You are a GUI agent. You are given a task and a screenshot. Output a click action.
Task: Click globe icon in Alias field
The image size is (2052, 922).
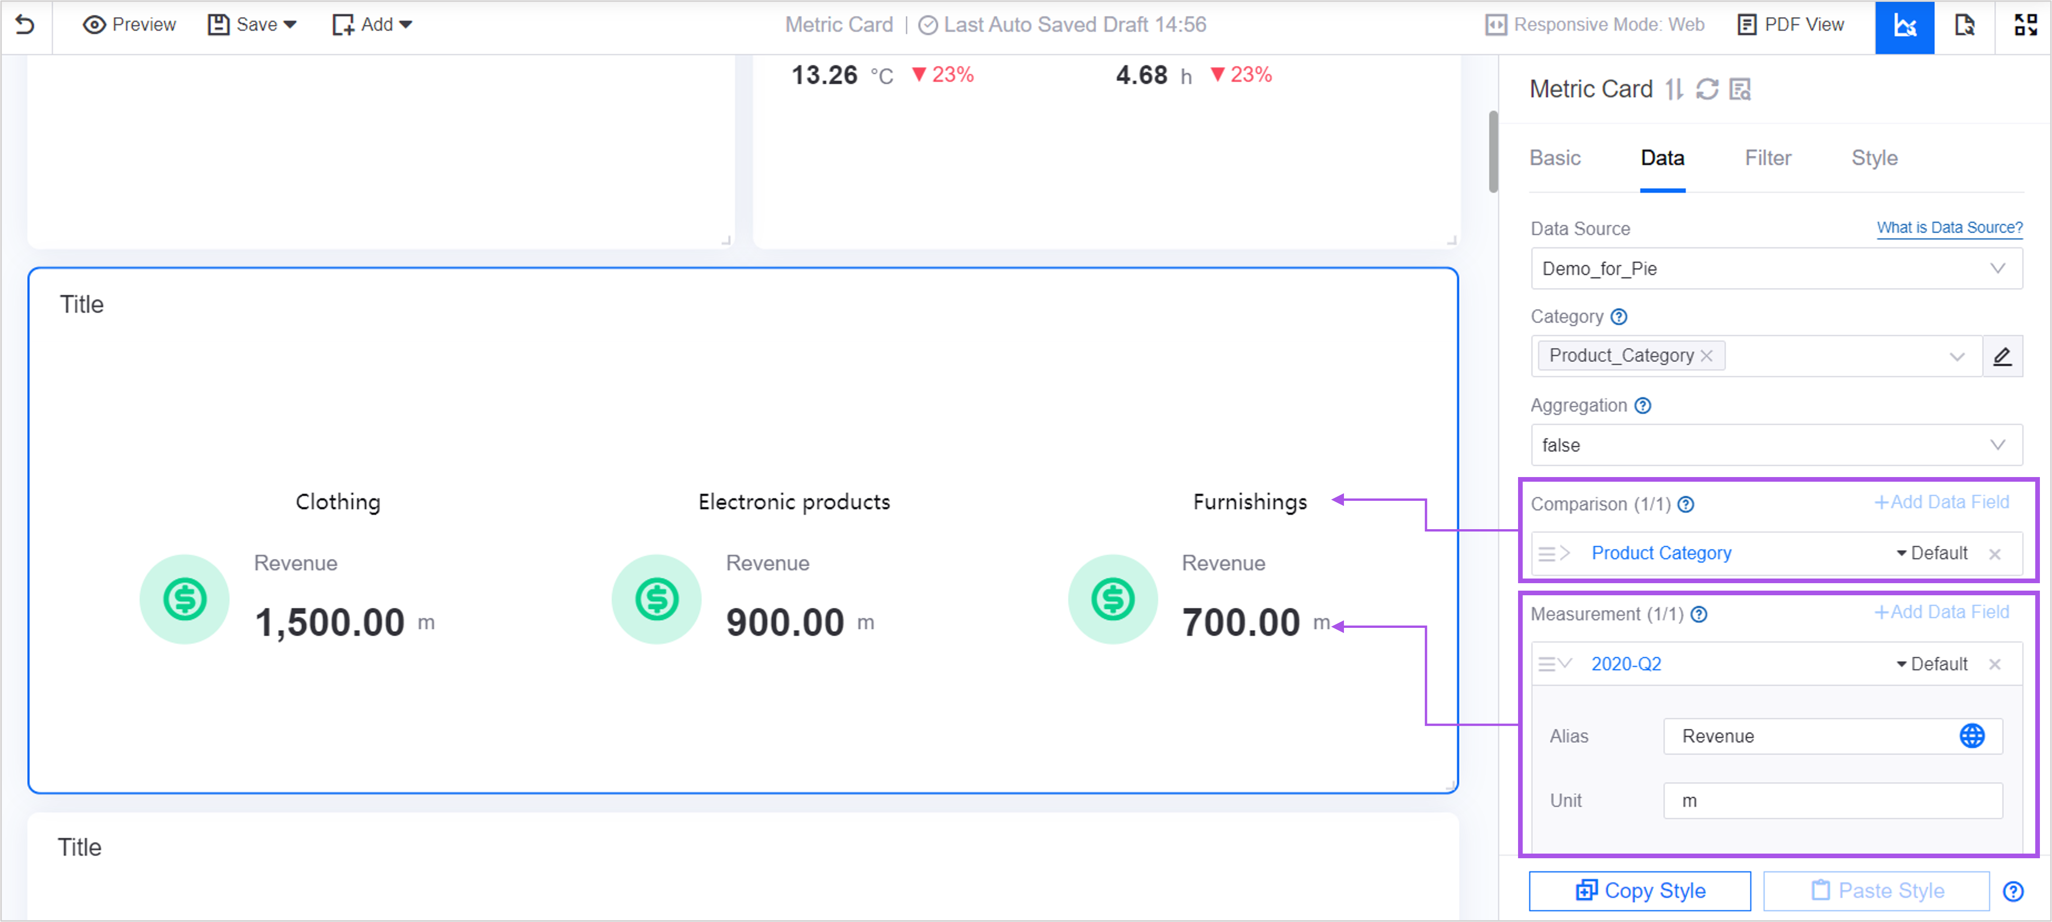pos(1971,736)
